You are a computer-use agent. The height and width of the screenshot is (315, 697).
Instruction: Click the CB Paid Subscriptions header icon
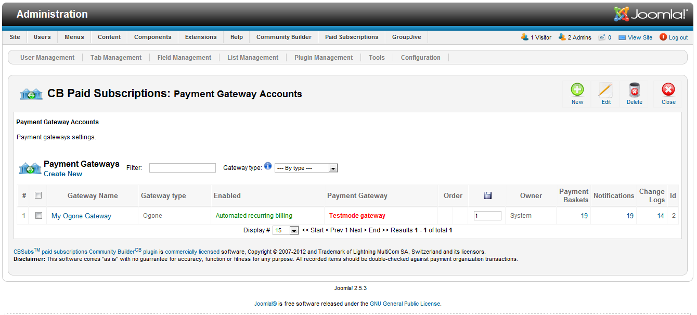pos(31,94)
